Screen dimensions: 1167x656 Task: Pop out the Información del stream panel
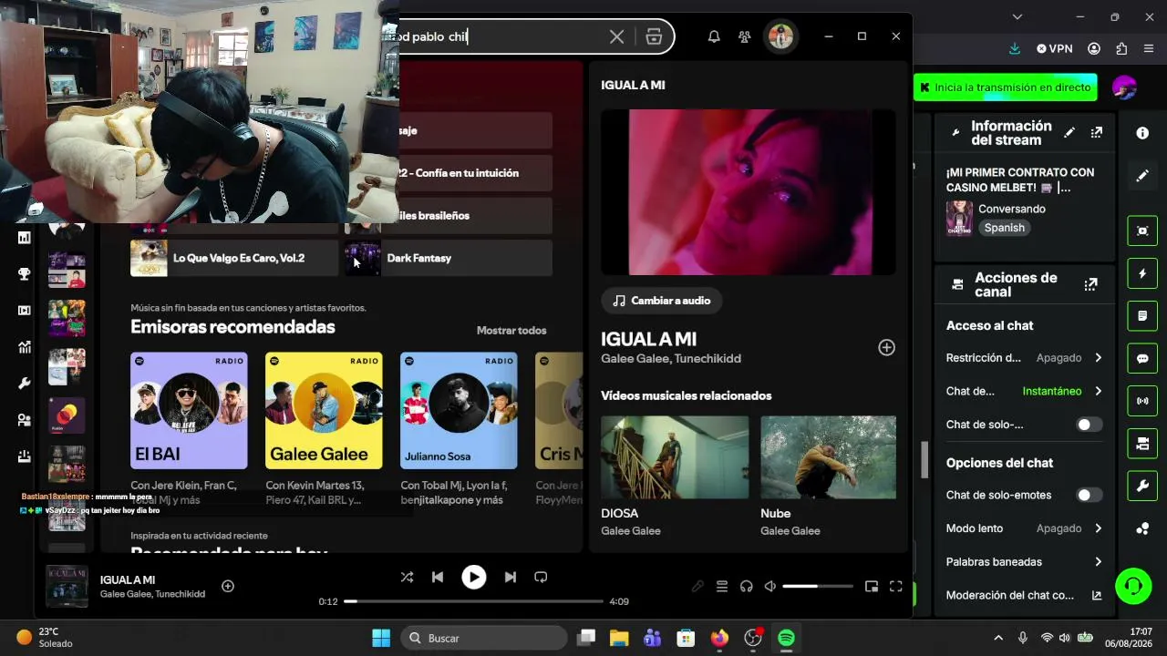[1097, 133]
